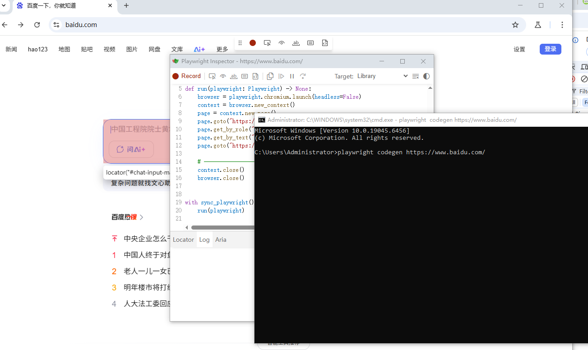Open hot search item 中央企业怎么

147,239
